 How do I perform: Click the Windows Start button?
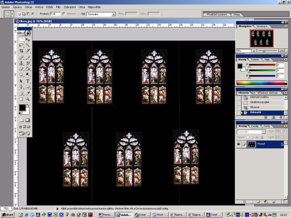[7, 214]
